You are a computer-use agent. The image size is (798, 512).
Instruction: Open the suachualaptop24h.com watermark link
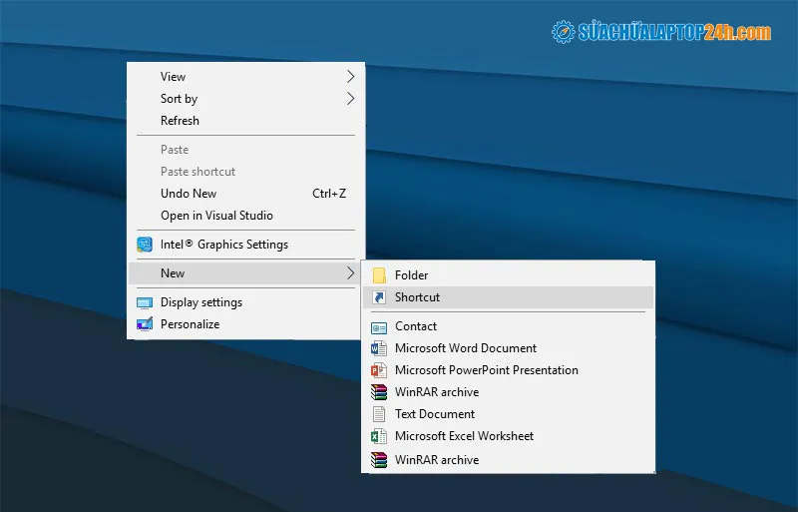(x=661, y=32)
